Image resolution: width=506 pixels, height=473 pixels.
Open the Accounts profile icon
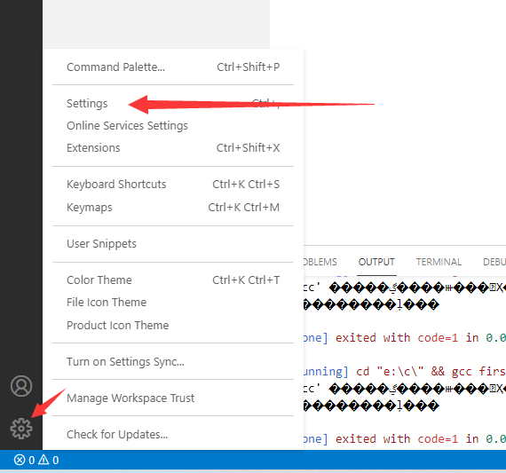point(21,386)
